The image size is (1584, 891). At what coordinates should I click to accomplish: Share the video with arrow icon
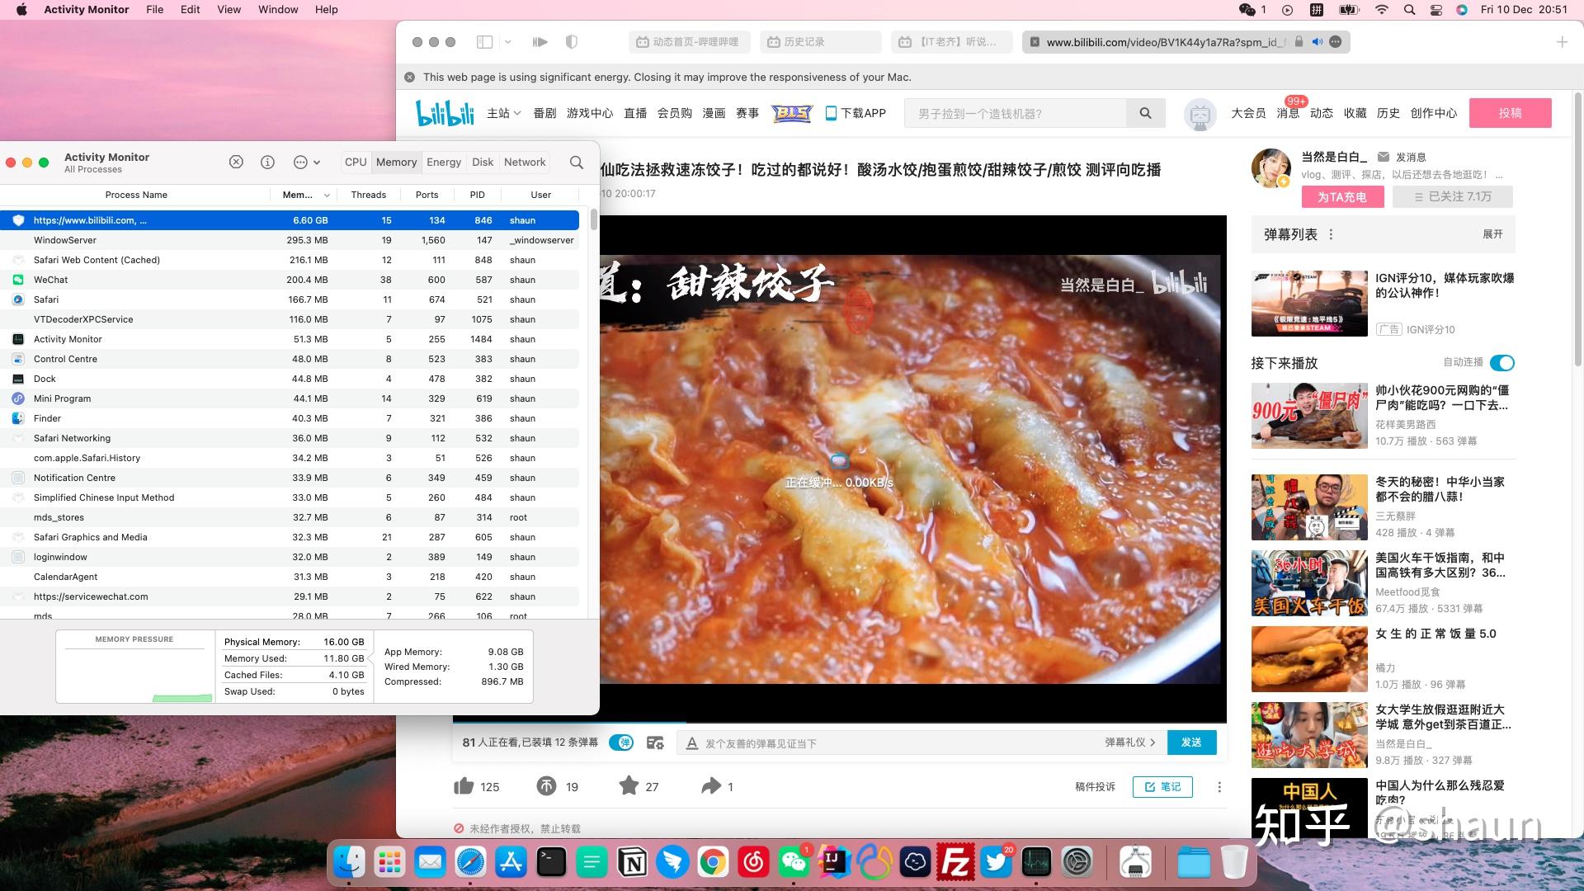pos(711,785)
